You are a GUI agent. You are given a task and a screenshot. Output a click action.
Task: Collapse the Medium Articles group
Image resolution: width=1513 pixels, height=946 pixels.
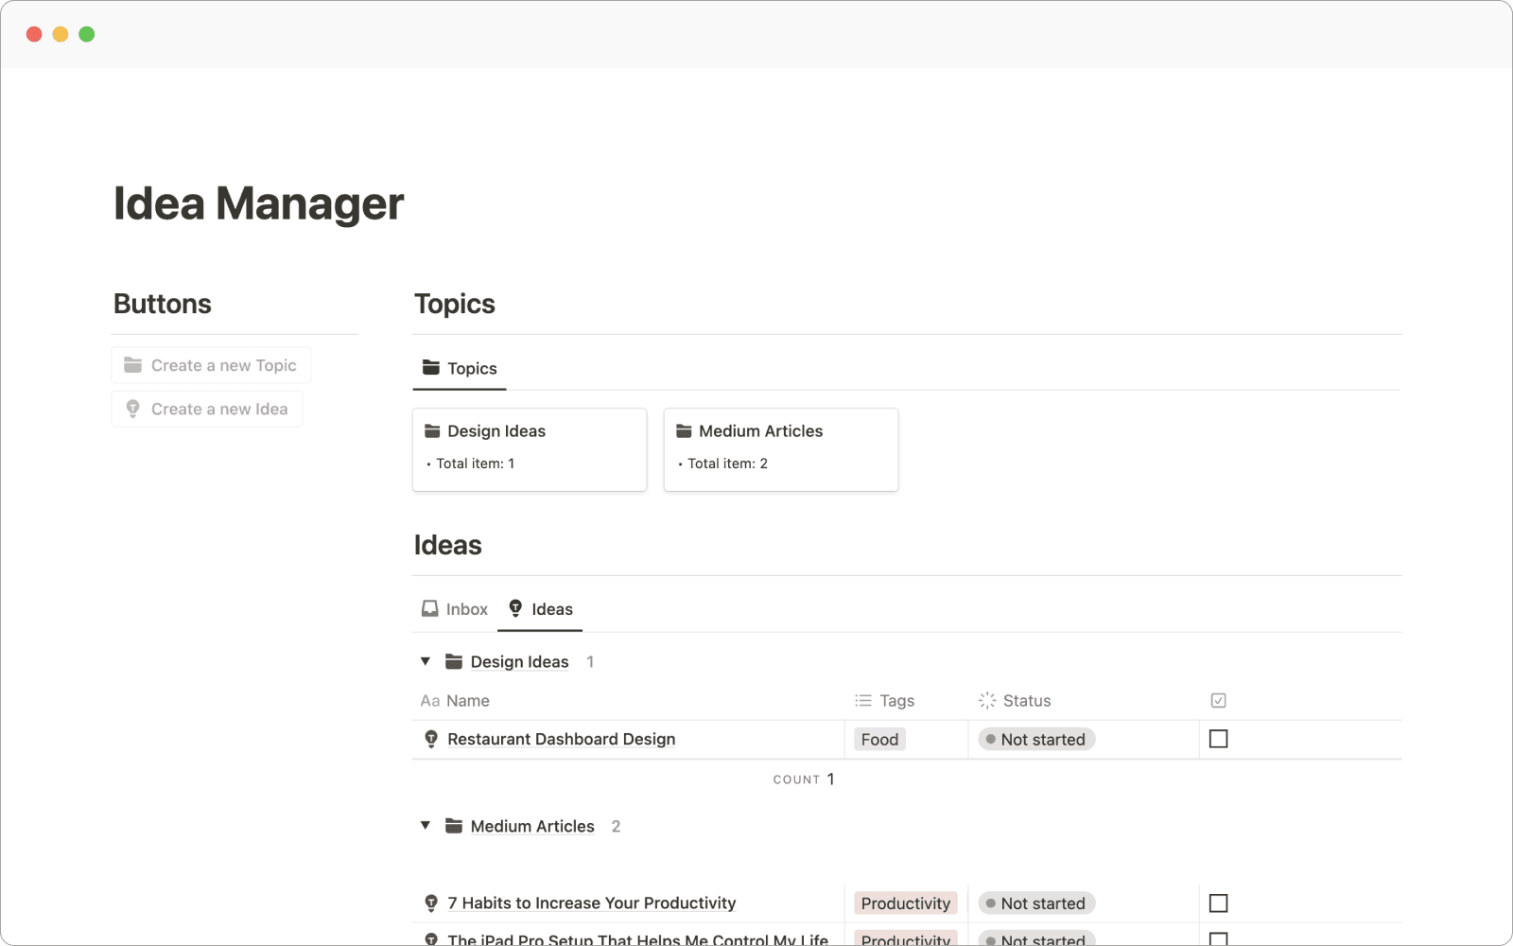coord(426,826)
